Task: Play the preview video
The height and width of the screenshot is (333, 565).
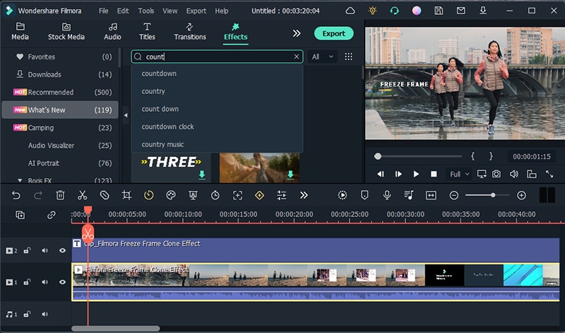Action: coord(416,174)
